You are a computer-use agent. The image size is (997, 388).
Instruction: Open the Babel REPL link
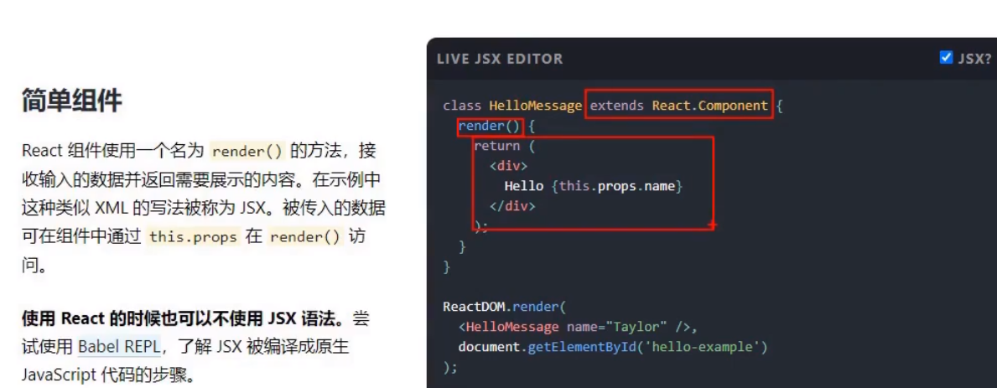pyautogui.click(x=120, y=347)
